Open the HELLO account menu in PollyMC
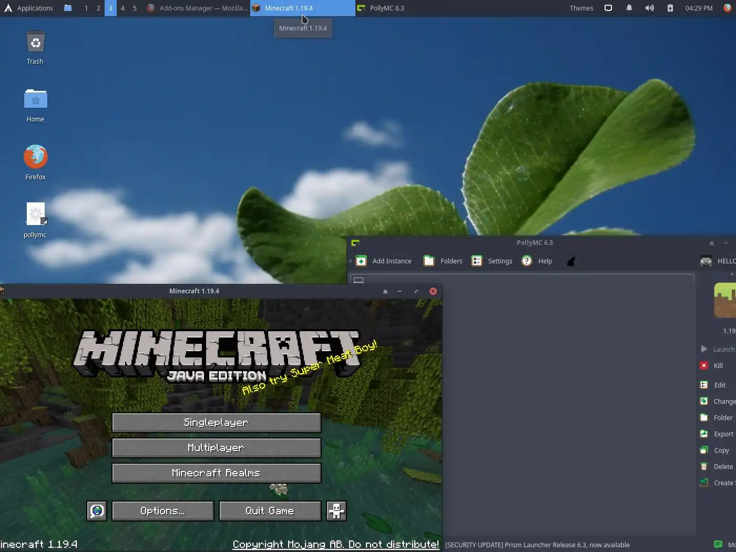The width and height of the screenshot is (736, 552). 718,261
